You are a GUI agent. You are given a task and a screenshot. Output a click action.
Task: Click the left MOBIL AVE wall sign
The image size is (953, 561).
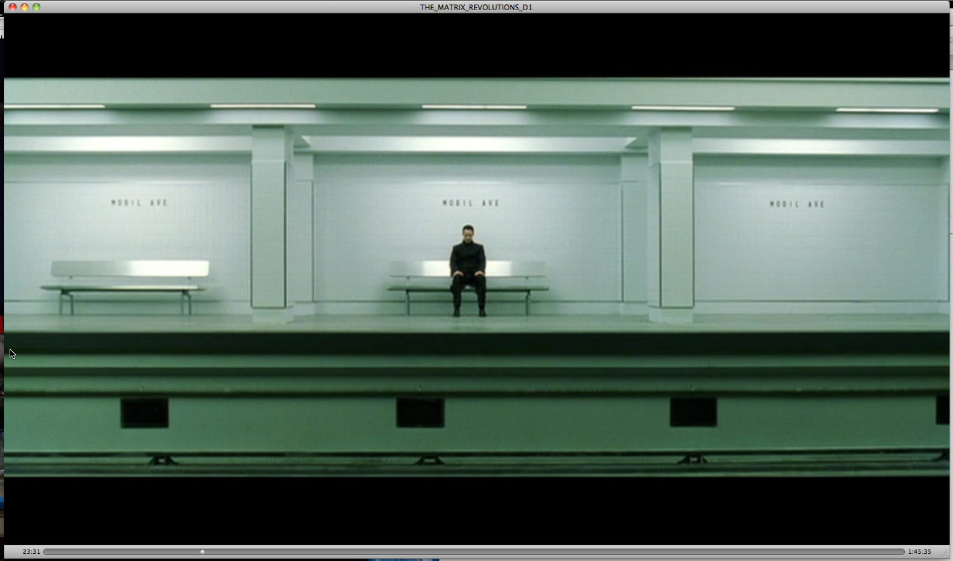point(139,203)
